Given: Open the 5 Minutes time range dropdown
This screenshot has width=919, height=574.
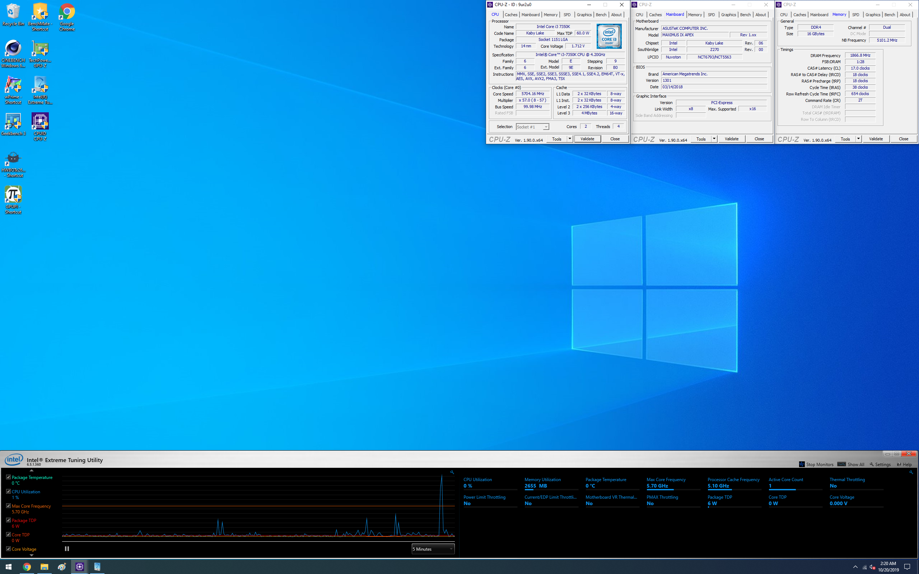Looking at the screenshot, I should point(433,549).
